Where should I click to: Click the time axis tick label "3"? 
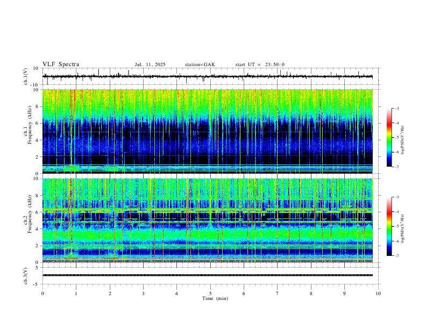click(143, 294)
